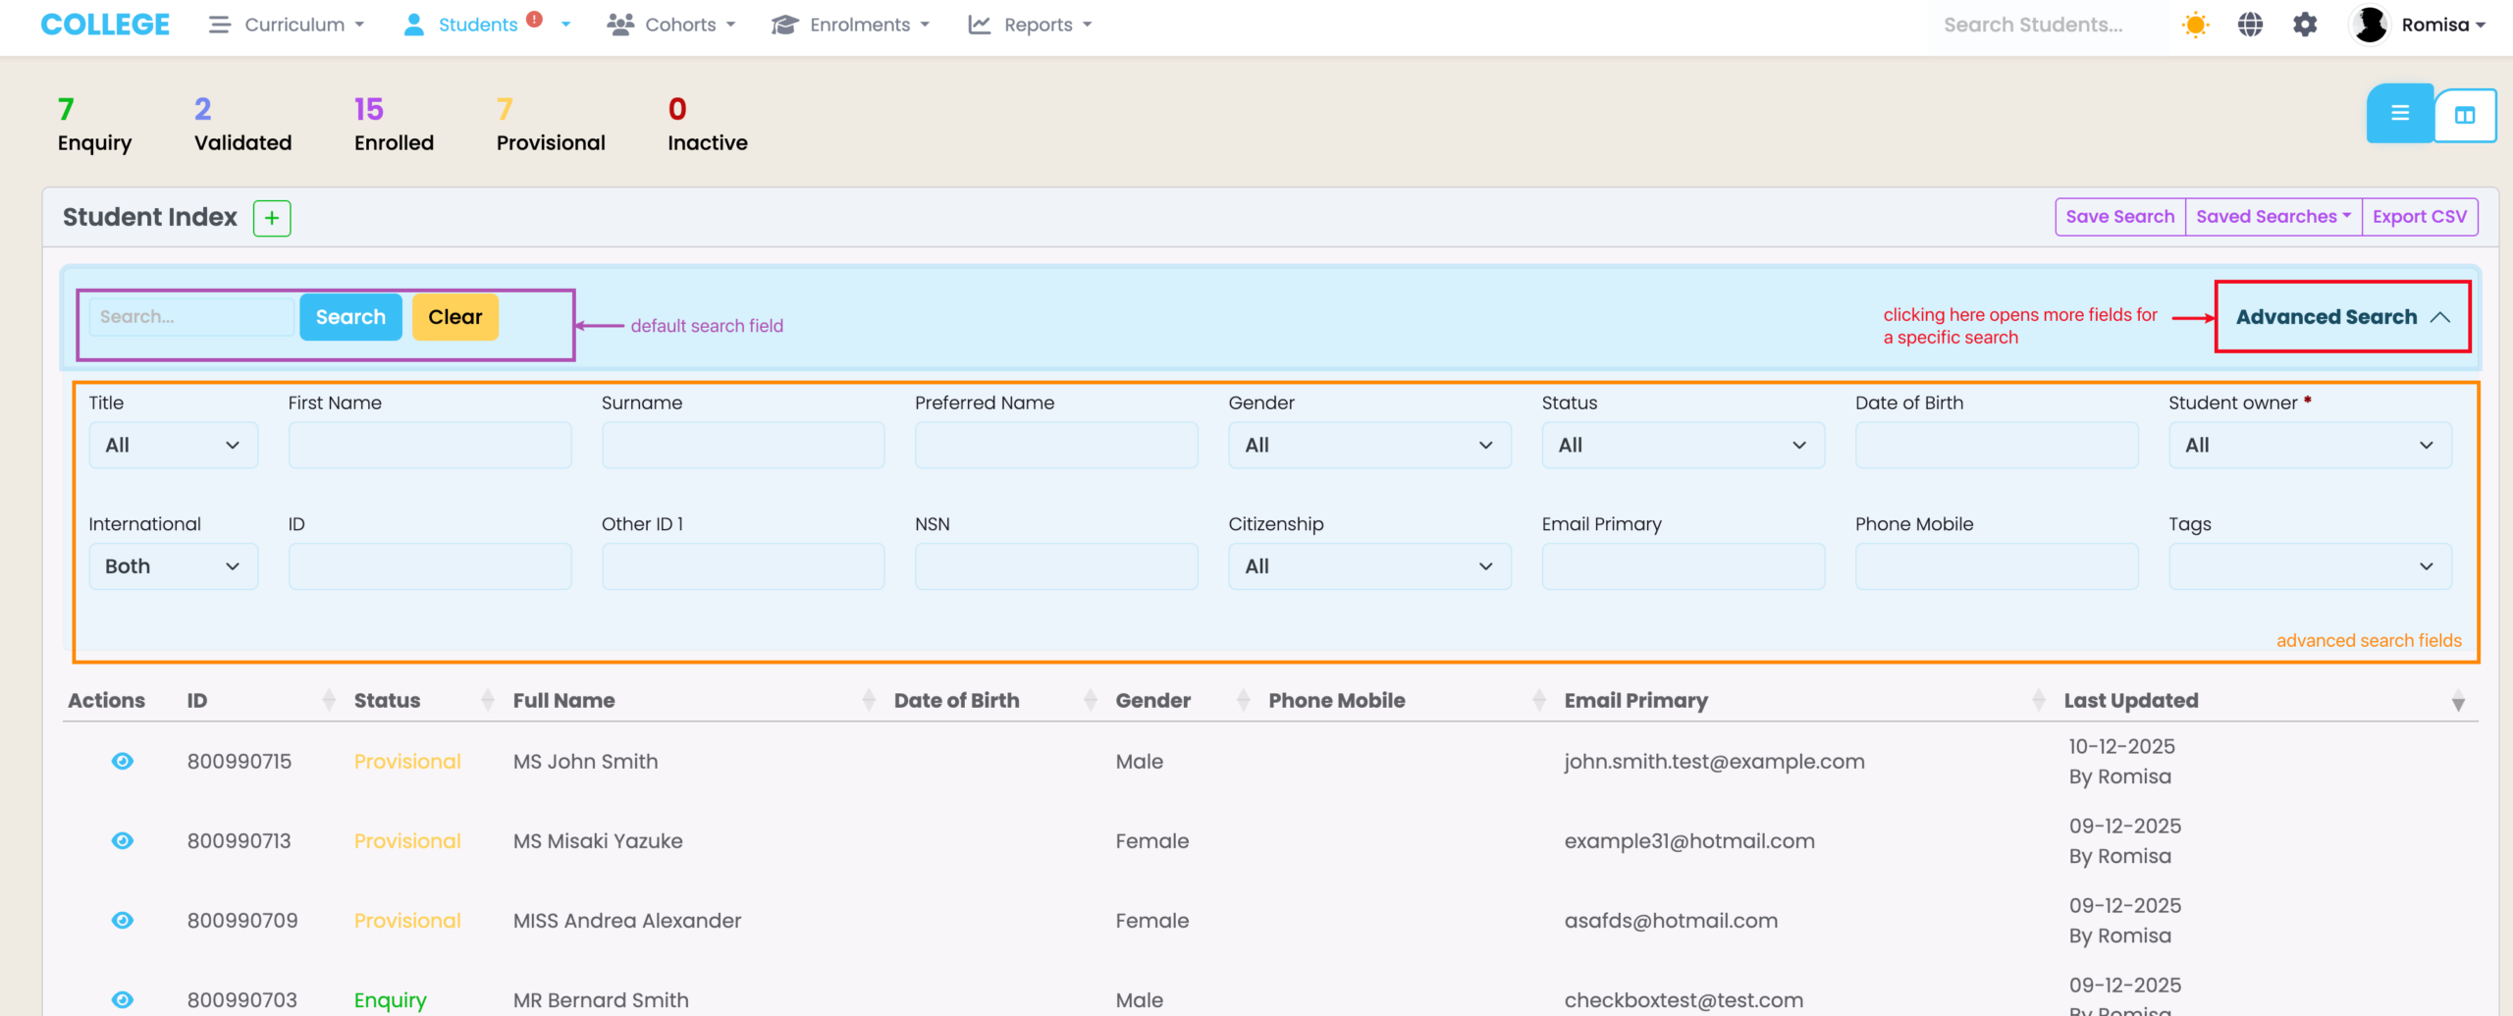Switch to list view icon
This screenshot has height=1016, width=2513.
pyautogui.click(x=2399, y=114)
